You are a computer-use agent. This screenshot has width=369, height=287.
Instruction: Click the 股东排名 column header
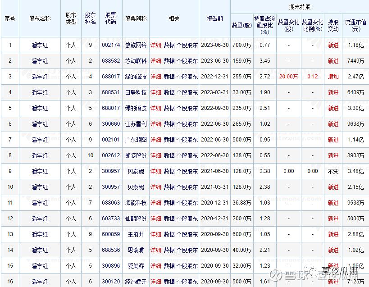tap(91, 18)
